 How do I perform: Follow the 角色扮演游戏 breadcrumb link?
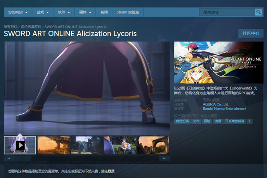click(x=31, y=27)
